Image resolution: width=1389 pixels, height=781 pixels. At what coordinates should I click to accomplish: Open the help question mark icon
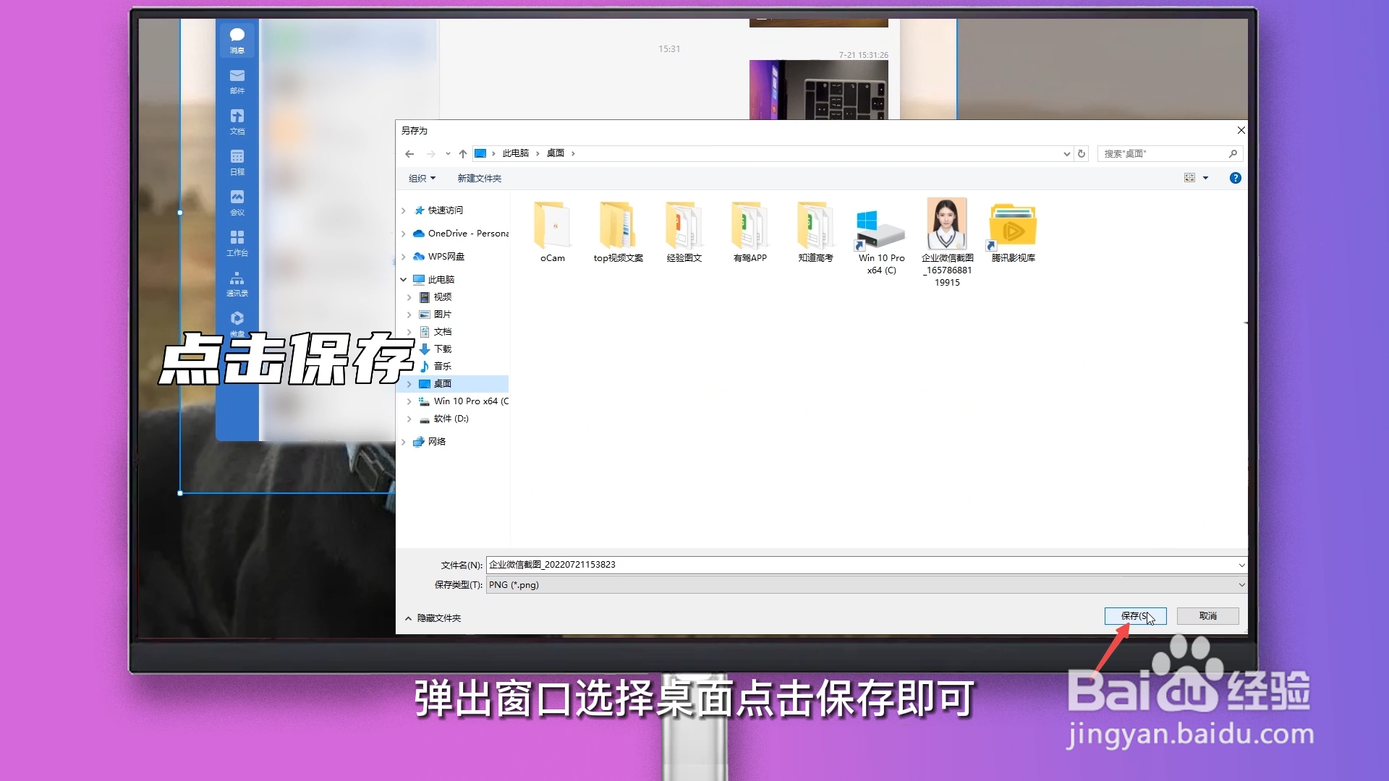pos(1236,178)
